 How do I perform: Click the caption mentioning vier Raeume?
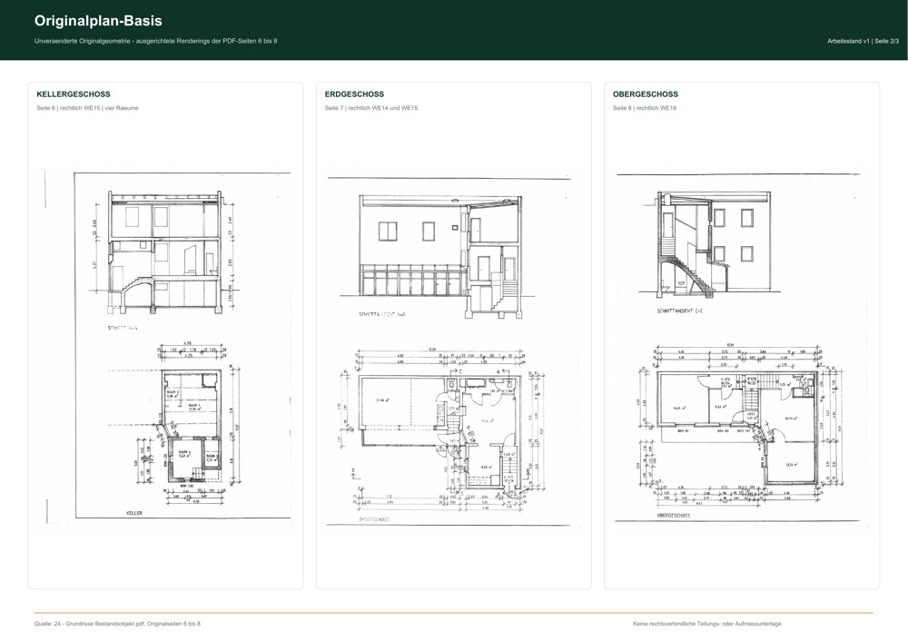[87, 108]
